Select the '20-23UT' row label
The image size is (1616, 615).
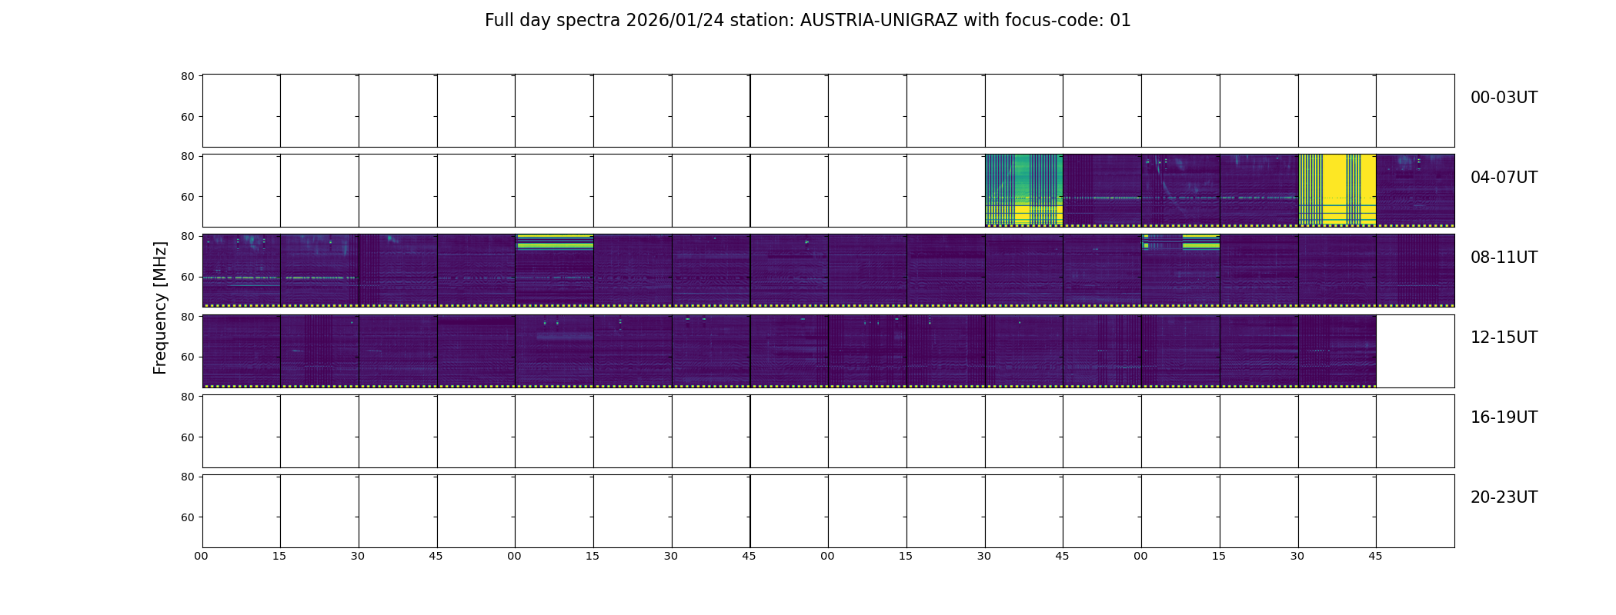[x=1504, y=497]
